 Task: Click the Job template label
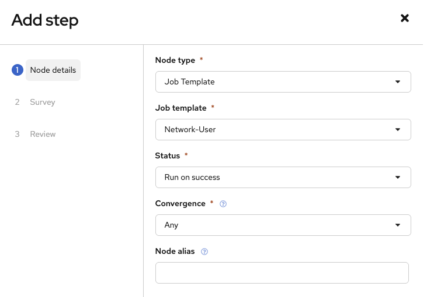point(181,108)
